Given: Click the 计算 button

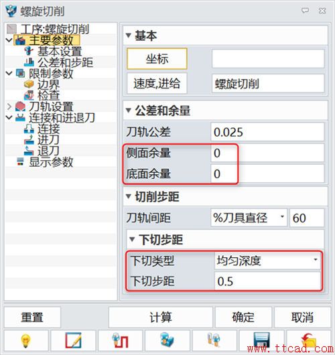Looking at the screenshot, I should 160,317.
